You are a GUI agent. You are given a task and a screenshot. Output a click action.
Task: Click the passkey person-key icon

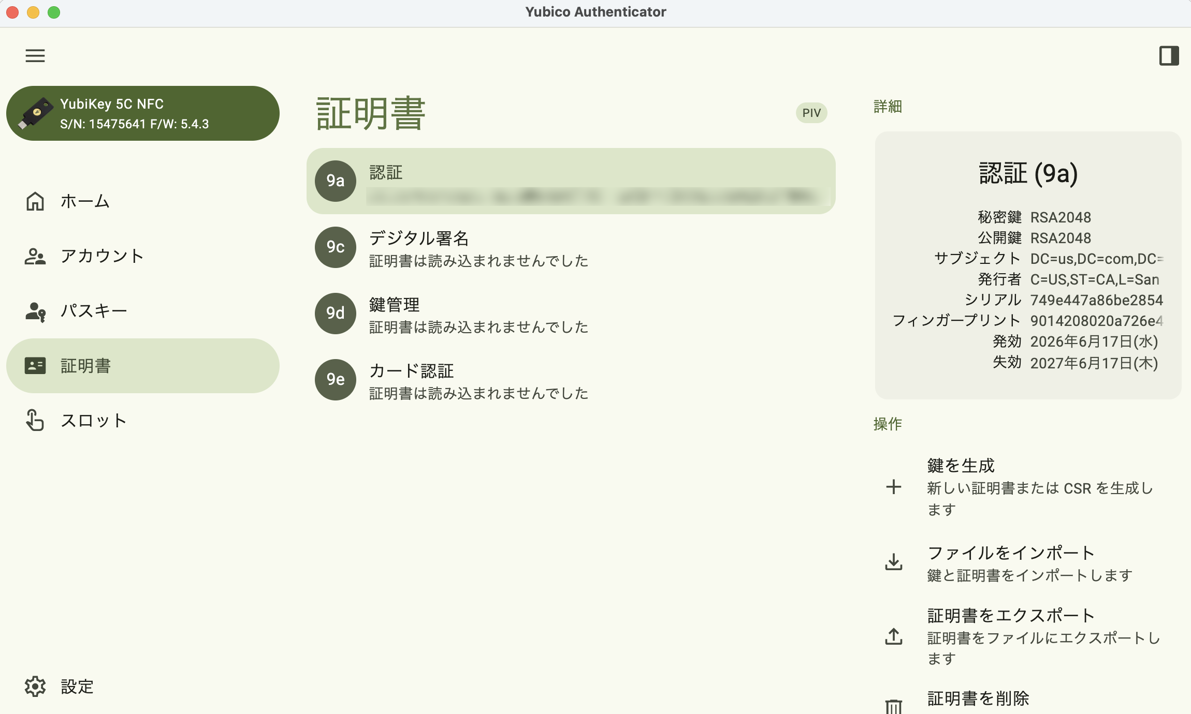point(35,312)
